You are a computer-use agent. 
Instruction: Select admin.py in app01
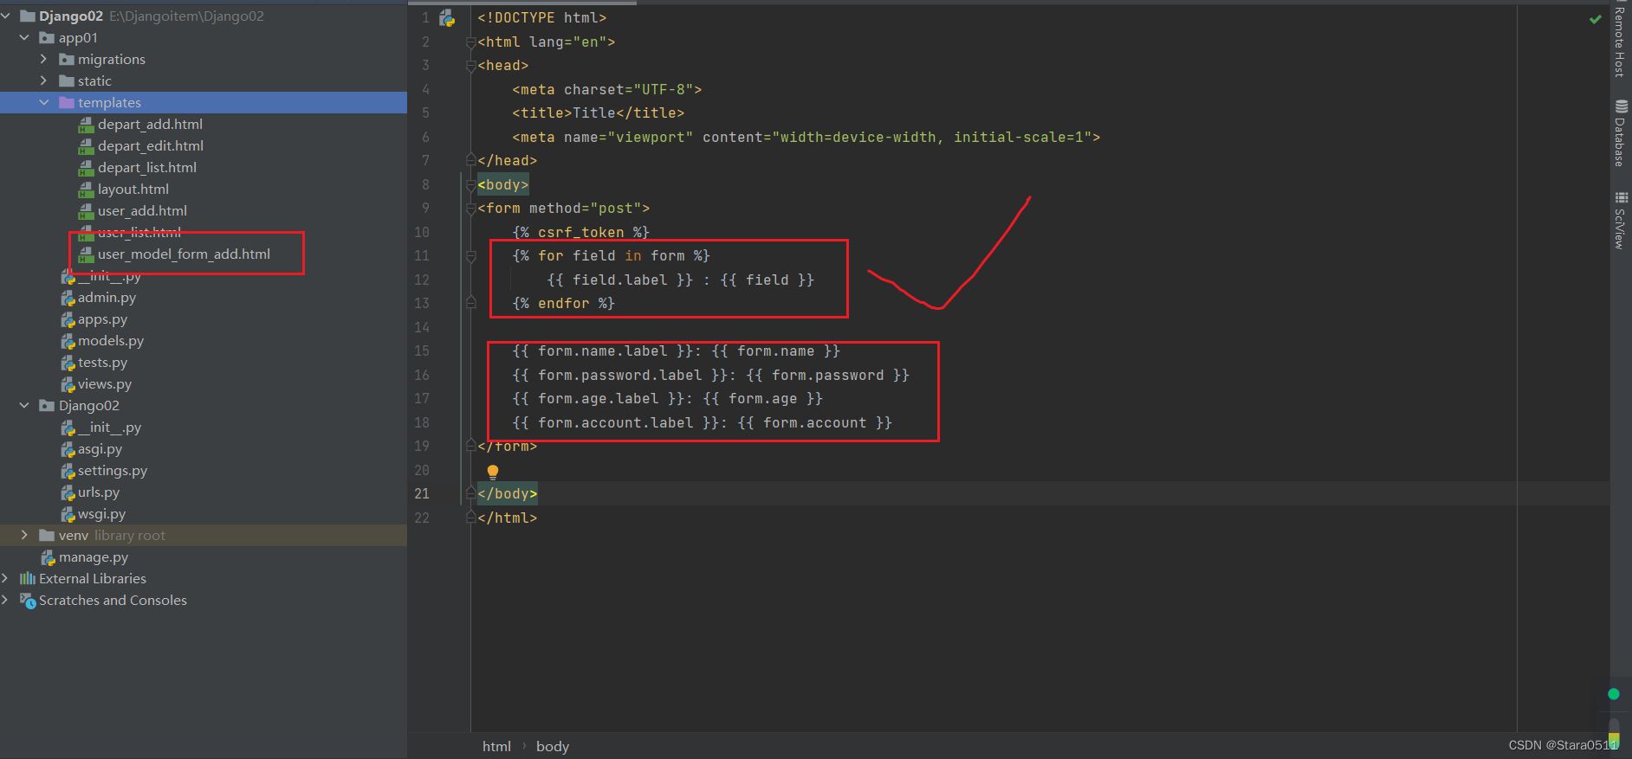tap(107, 297)
